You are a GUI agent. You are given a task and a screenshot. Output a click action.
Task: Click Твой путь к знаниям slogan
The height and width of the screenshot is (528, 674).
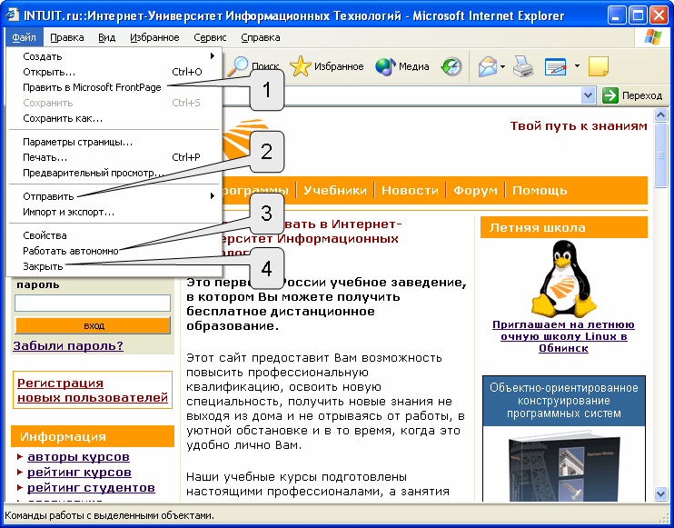(x=579, y=126)
